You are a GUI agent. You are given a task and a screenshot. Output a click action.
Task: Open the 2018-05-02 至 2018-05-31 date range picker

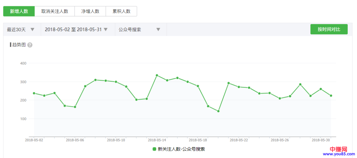click(x=76, y=29)
